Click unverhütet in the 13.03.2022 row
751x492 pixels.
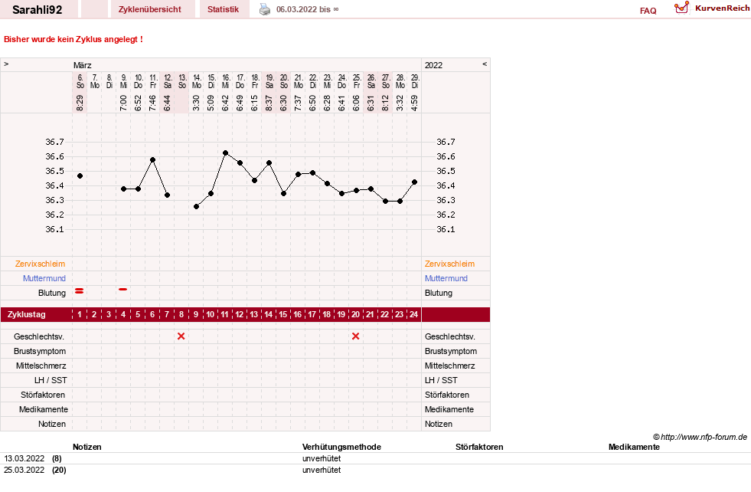(322, 458)
